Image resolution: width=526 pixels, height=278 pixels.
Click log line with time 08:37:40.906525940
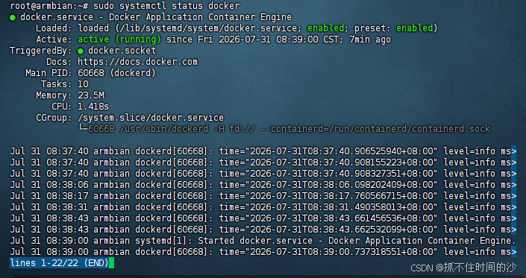[263, 151]
